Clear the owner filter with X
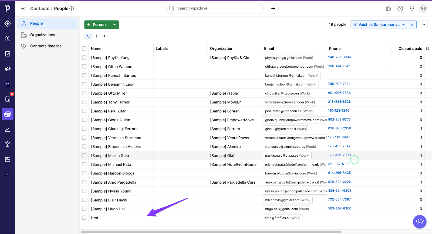 click(412, 25)
